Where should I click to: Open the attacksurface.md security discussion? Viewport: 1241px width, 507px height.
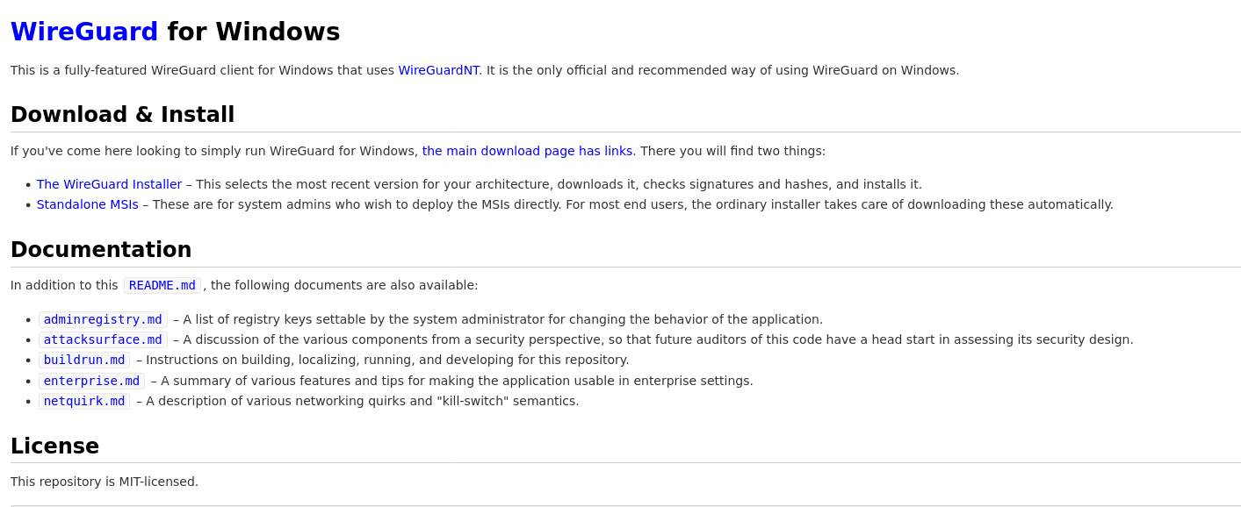[x=103, y=339]
